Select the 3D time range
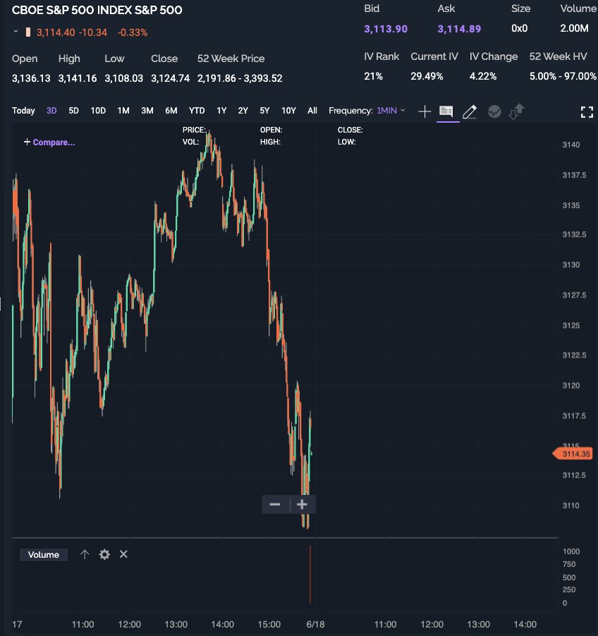This screenshot has width=598, height=636. pyautogui.click(x=51, y=110)
